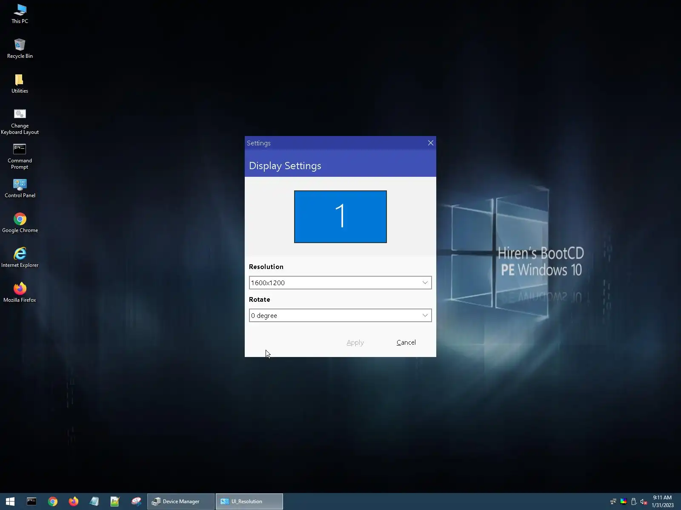Click the UI_Resolution taskbar button

249,501
